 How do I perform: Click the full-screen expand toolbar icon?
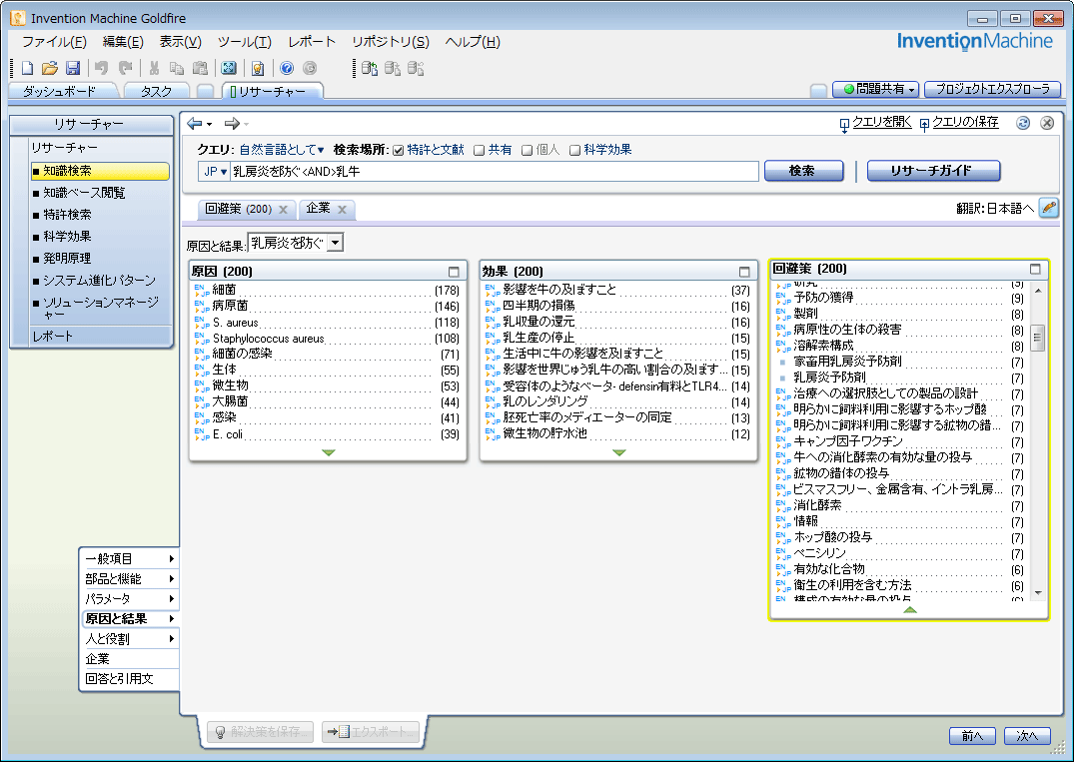pyautogui.click(x=229, y=68)
